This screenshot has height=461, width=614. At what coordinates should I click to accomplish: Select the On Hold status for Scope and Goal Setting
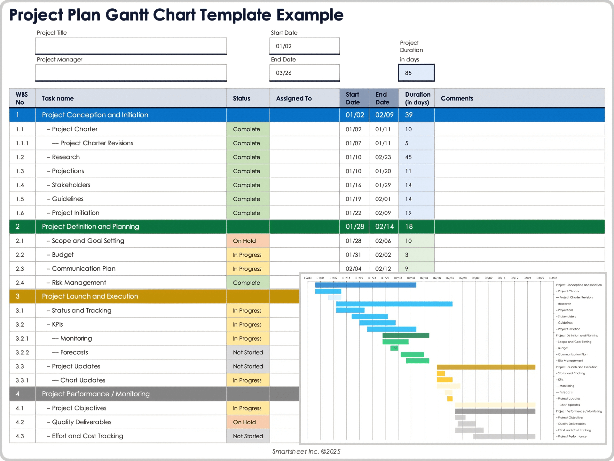click(248, 240)
